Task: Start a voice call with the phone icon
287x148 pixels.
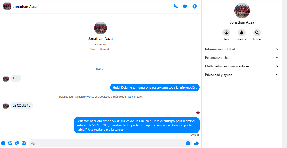Action: click(x=176, y=6)
